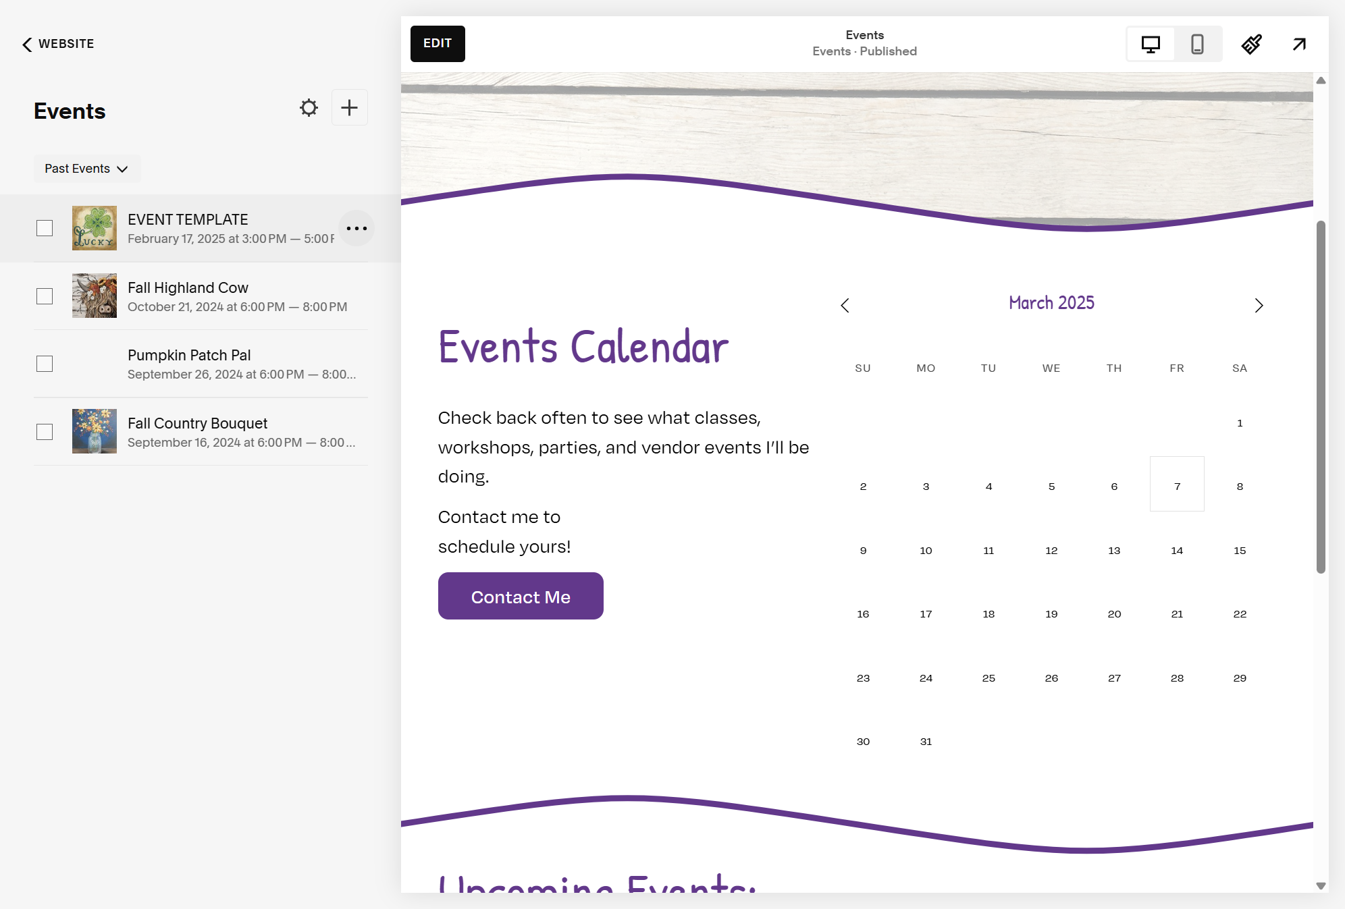Add a new event with plus icon

[350, 107]
